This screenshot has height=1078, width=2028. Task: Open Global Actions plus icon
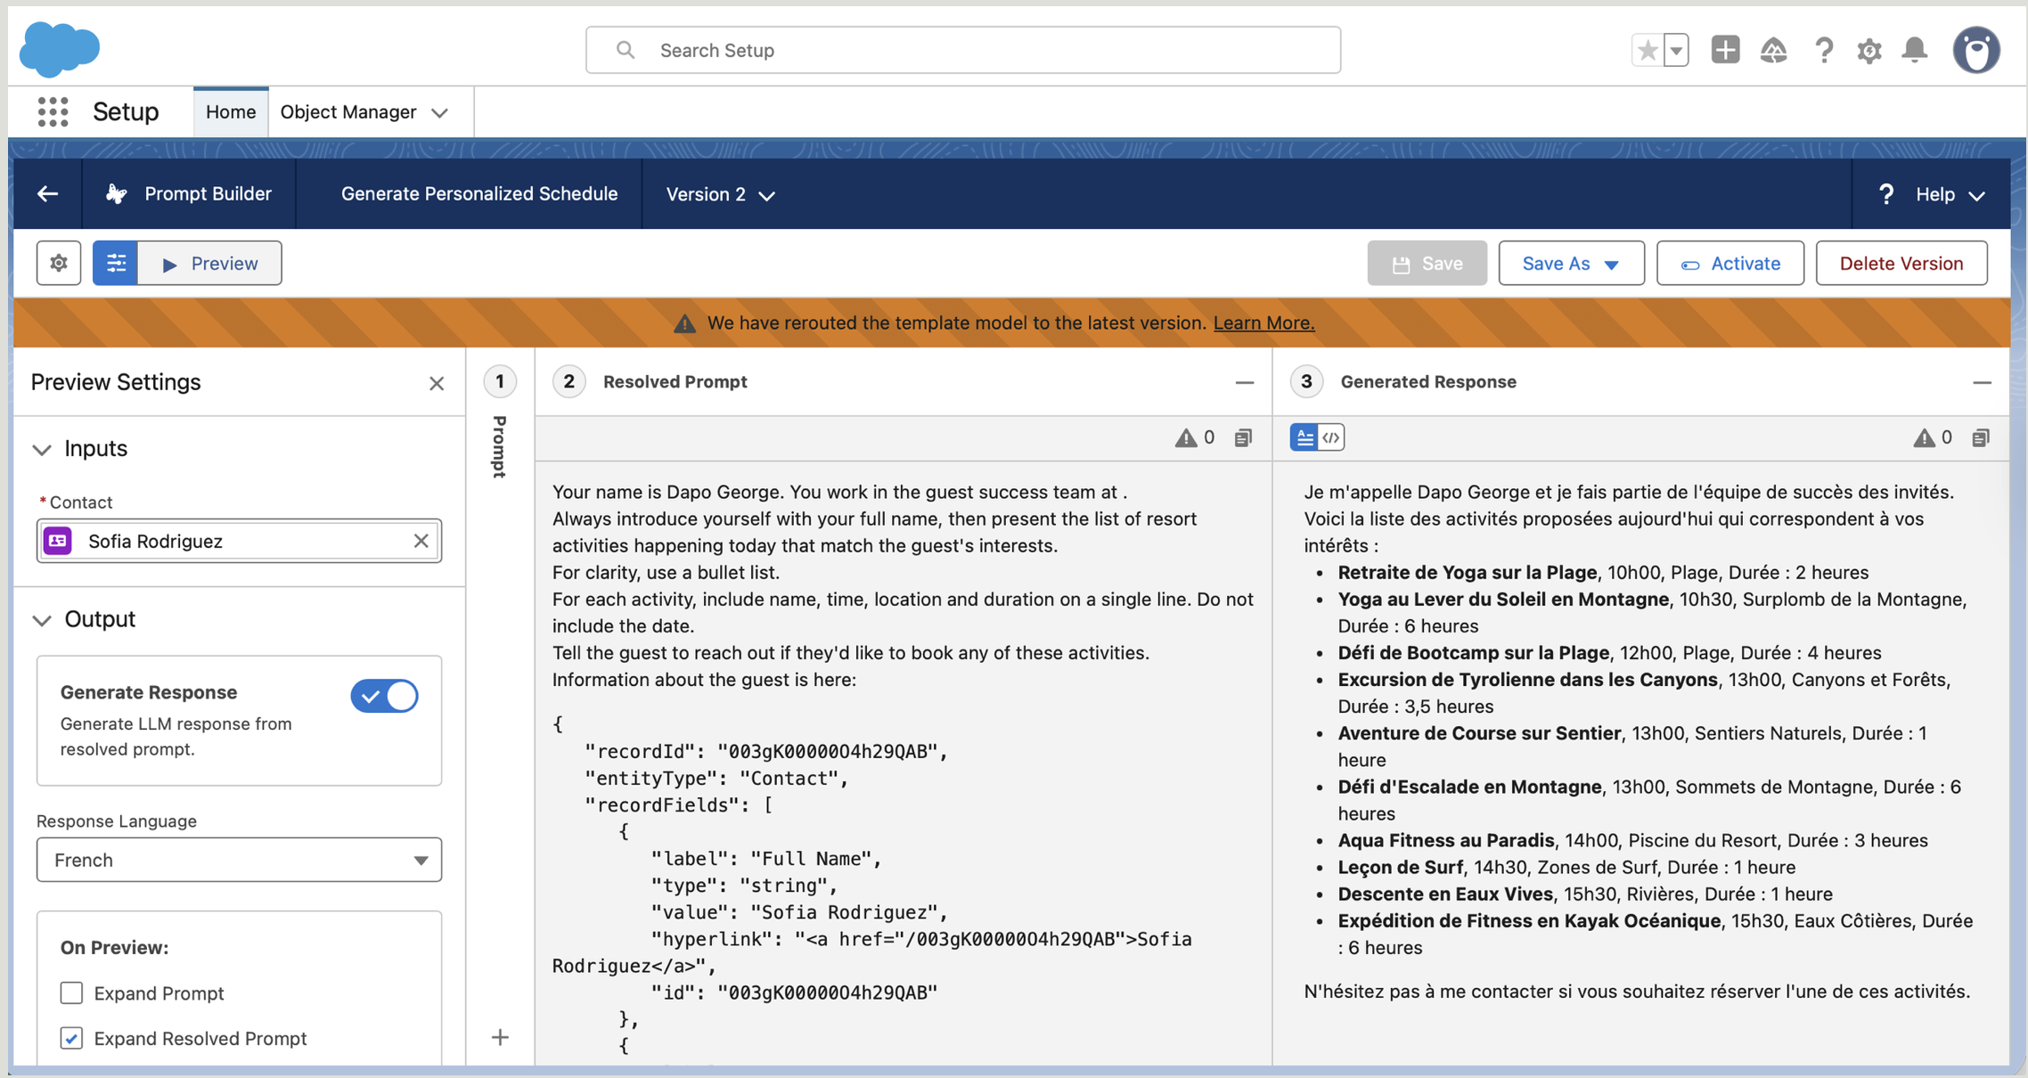[1725, 50]
